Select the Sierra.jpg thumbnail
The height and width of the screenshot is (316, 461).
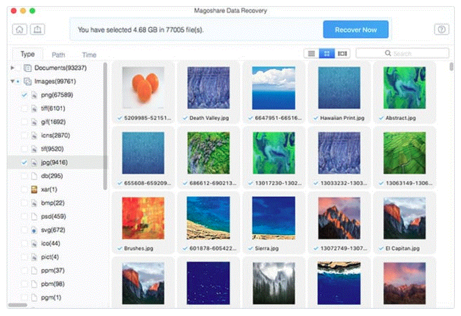click(274, 218)
